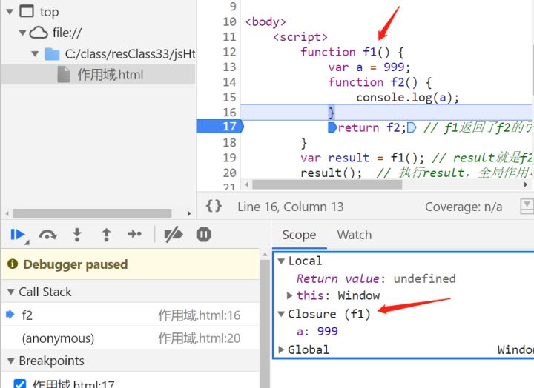Image resolution: width=534 pixels, height=388 pixels.
Task: Open the 作用域.html:16 source link
Action: coord(199,315)
